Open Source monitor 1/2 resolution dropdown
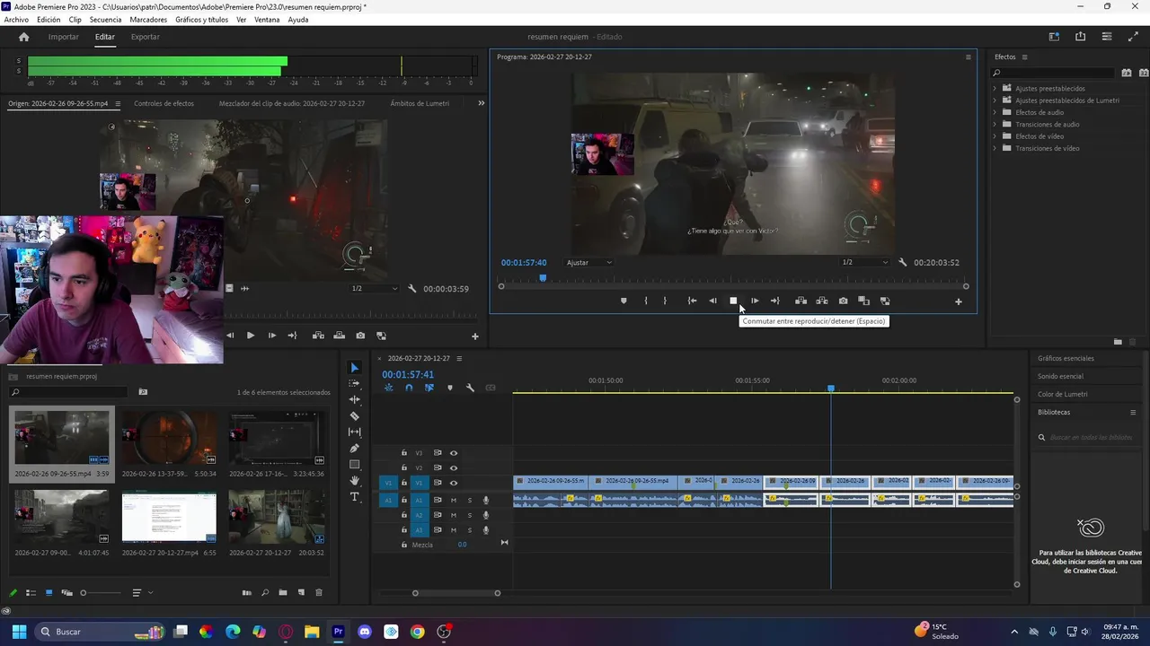 pyautogui.click(x=374, y=289)
